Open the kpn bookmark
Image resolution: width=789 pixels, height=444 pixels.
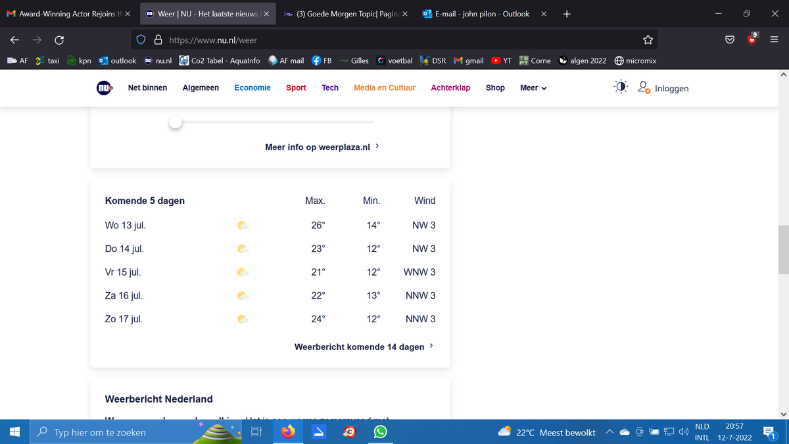tap(79, 61)
